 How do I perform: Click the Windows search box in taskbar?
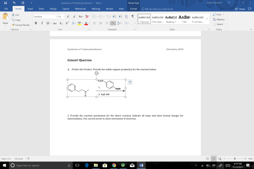[x=40, y=165]
